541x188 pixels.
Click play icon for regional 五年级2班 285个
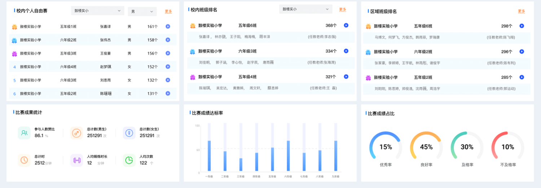point(522,77)
